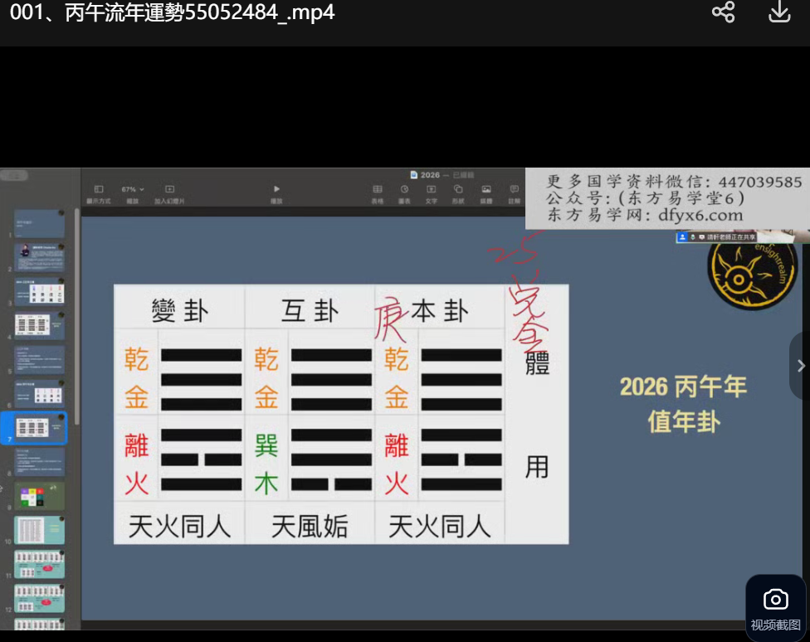The height and width of the screenshot is (642, 810).
Task: Select slide 1 thumbnail in navigator
Action: coord(39,224)
